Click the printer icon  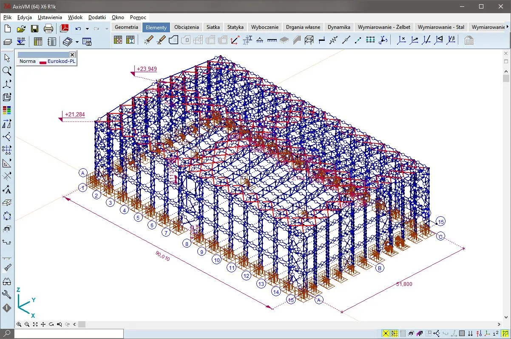click(x=48, y=29)
